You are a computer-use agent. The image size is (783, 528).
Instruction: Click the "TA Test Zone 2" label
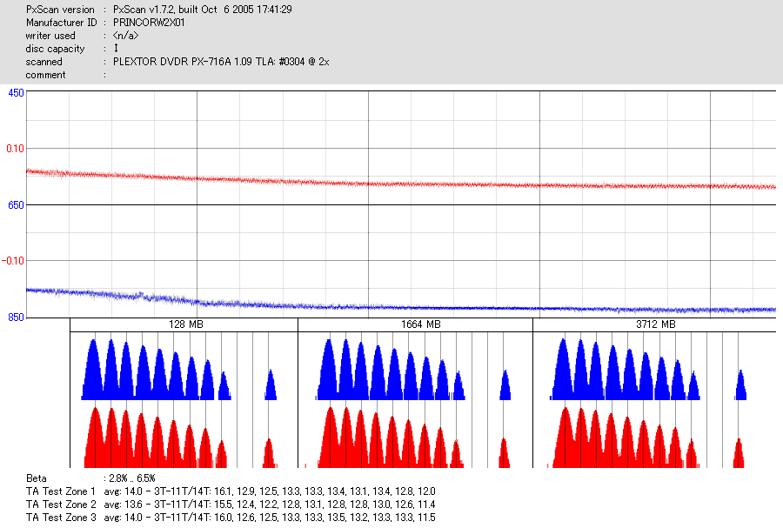[x=61, y=504]
